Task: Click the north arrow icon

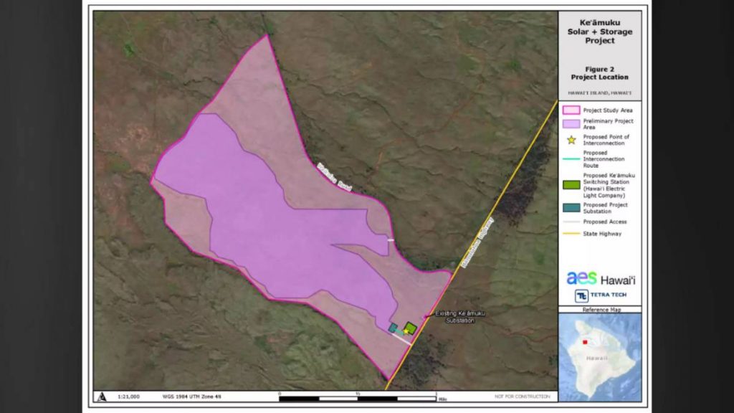Action: tap(103, 396)
